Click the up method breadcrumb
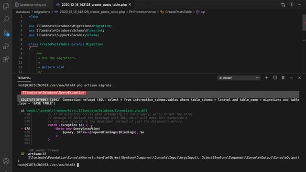 click(x=203, y=12)
